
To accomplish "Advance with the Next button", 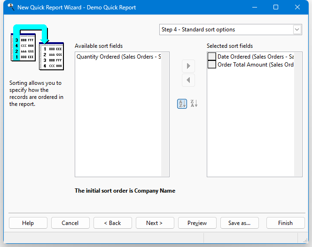I will tap(155, 223).
